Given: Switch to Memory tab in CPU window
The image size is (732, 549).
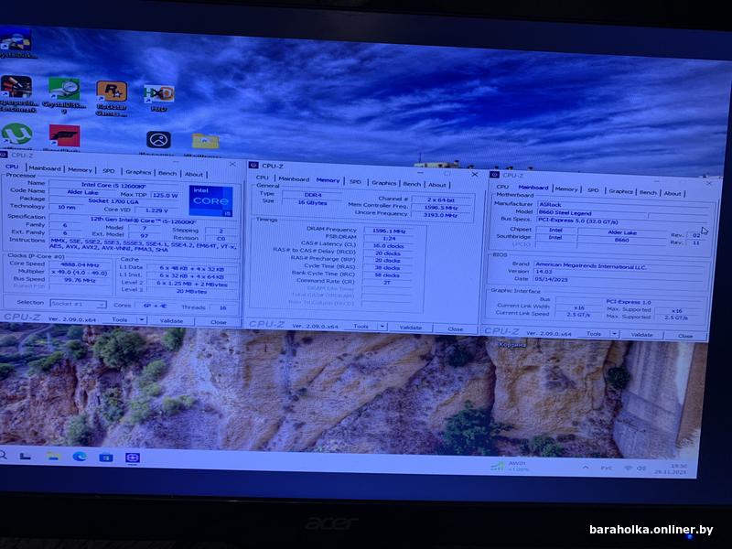Looking at the screenshot, I should 80,170.
